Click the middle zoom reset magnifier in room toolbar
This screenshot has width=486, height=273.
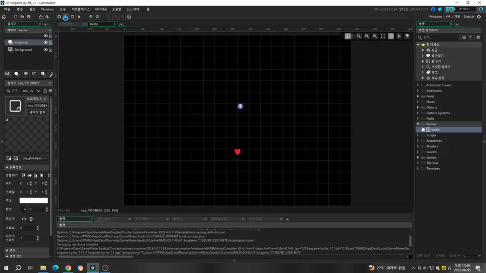[367, 36]
